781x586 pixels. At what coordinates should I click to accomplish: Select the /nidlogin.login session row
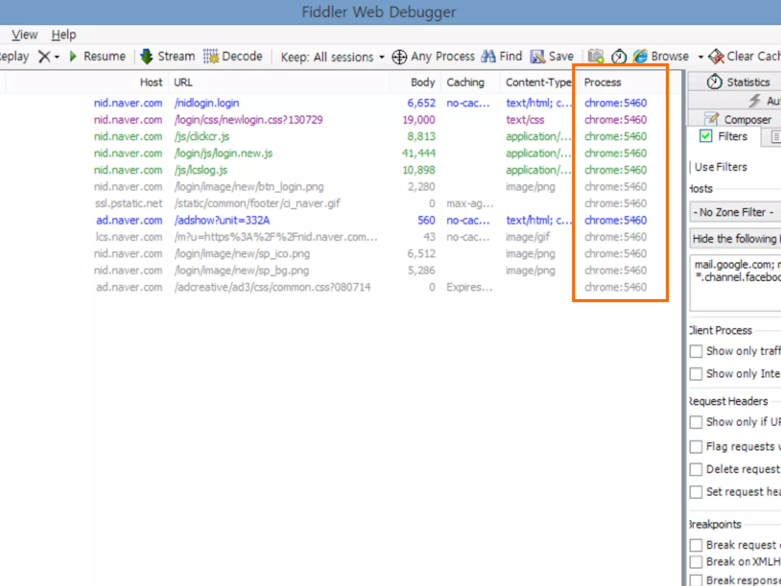tap(207, 103)
